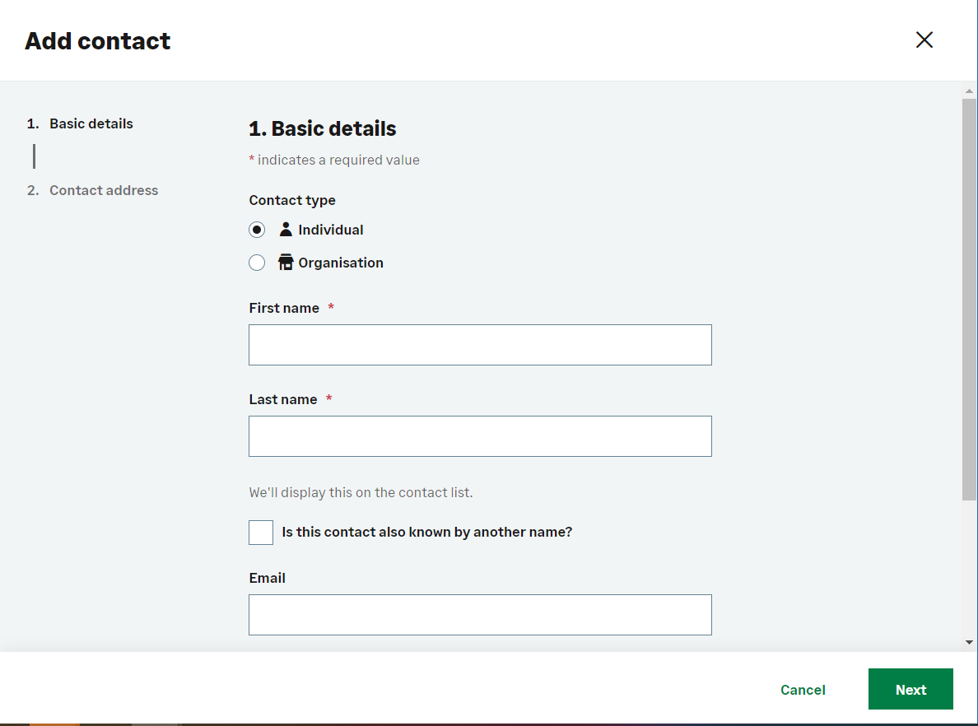Click the Individual person icon
This screenshot has height=726, width=978.
pyautogui.click(x=286, y=230)
